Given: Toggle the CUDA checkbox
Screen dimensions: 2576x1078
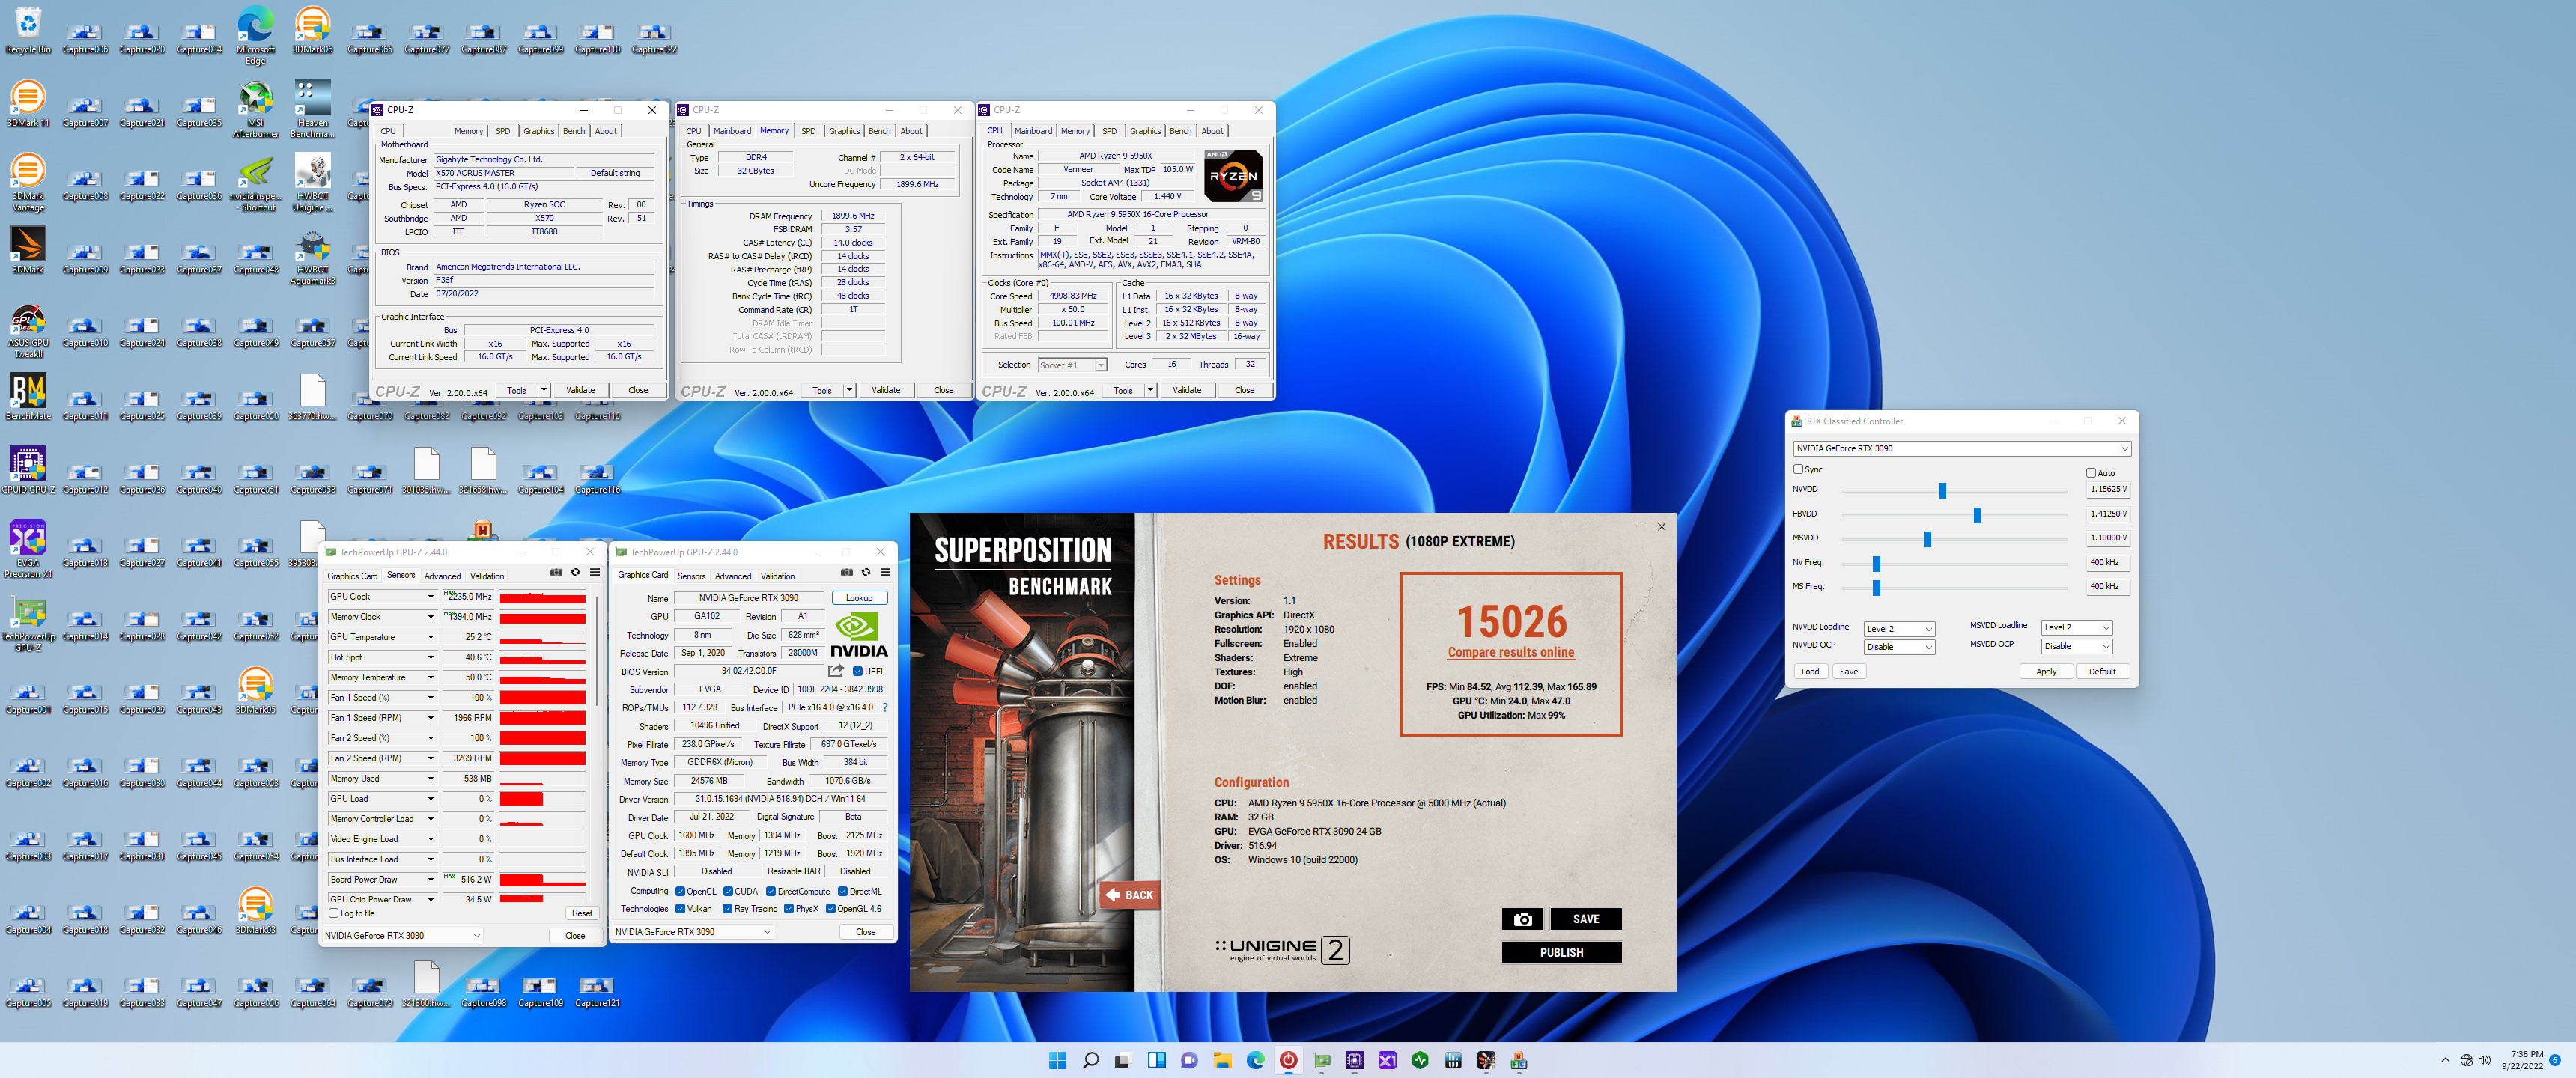Looking at the screenshot, I should [x=728, y=891].
